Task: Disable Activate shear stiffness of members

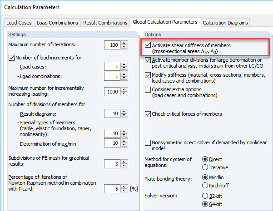Action: 148,45
